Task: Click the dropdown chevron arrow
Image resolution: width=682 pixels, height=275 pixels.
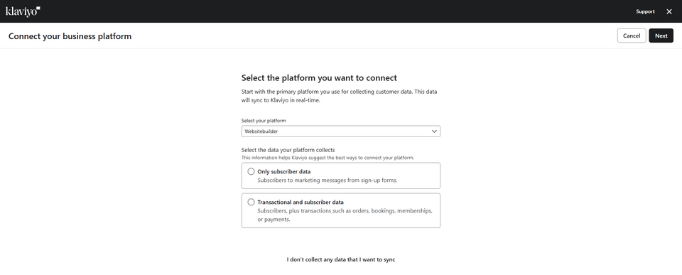Action: pos(433,131)
